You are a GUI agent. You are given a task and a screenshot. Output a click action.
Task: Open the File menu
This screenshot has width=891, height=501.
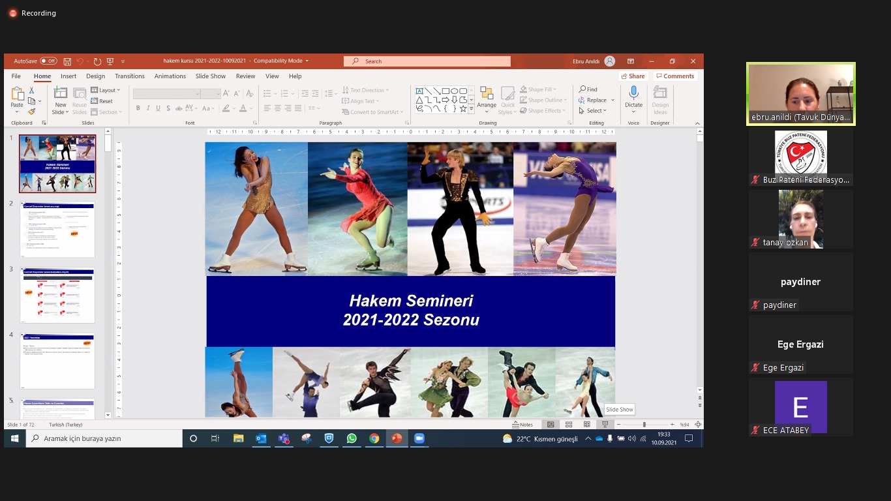tap(16, 76)
